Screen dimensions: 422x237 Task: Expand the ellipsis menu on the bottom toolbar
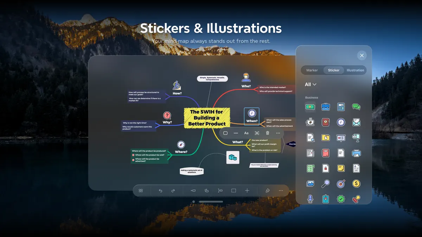tap(280, 191)
